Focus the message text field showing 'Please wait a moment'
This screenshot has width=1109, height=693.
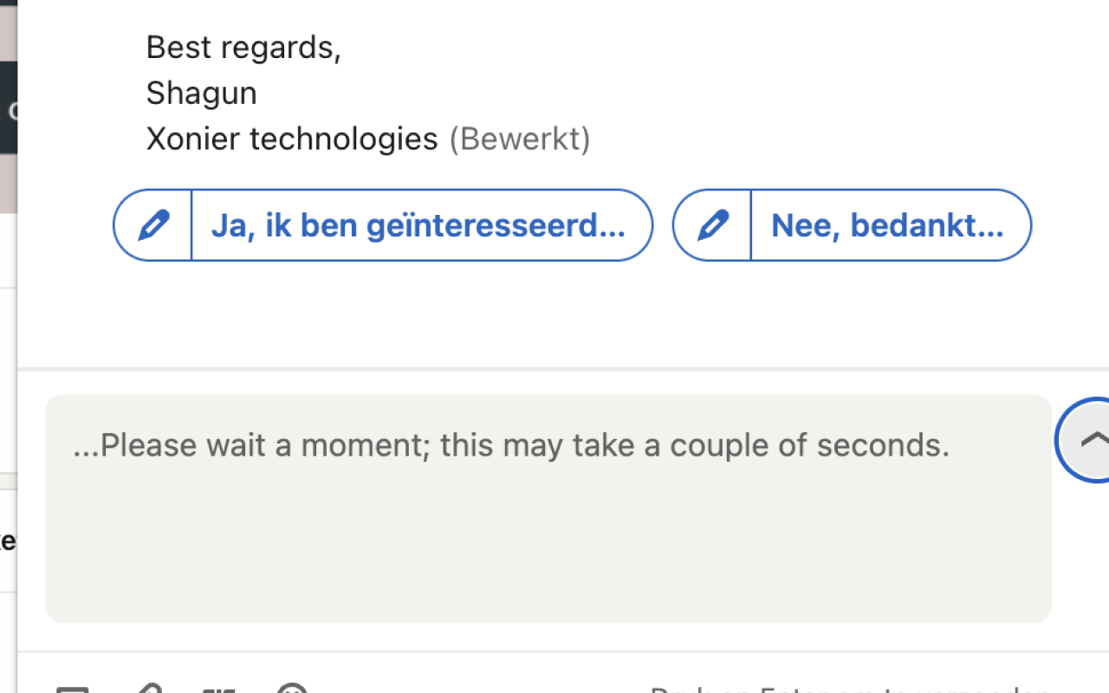tap(548, 508)
